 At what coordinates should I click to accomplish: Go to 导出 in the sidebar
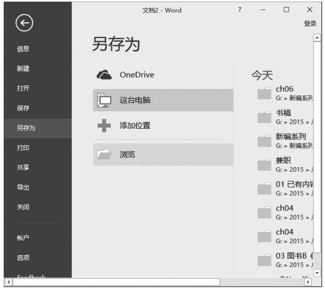click(x=23, y=188)
